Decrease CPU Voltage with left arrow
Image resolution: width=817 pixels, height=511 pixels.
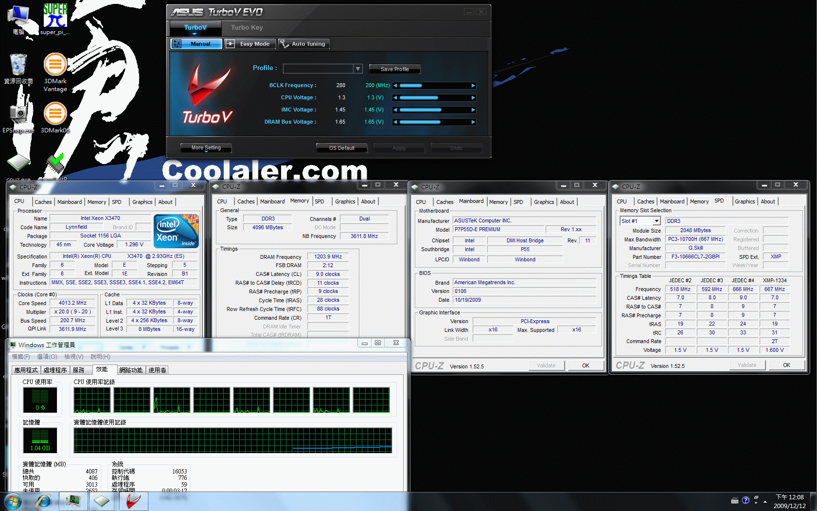point(395,98)
